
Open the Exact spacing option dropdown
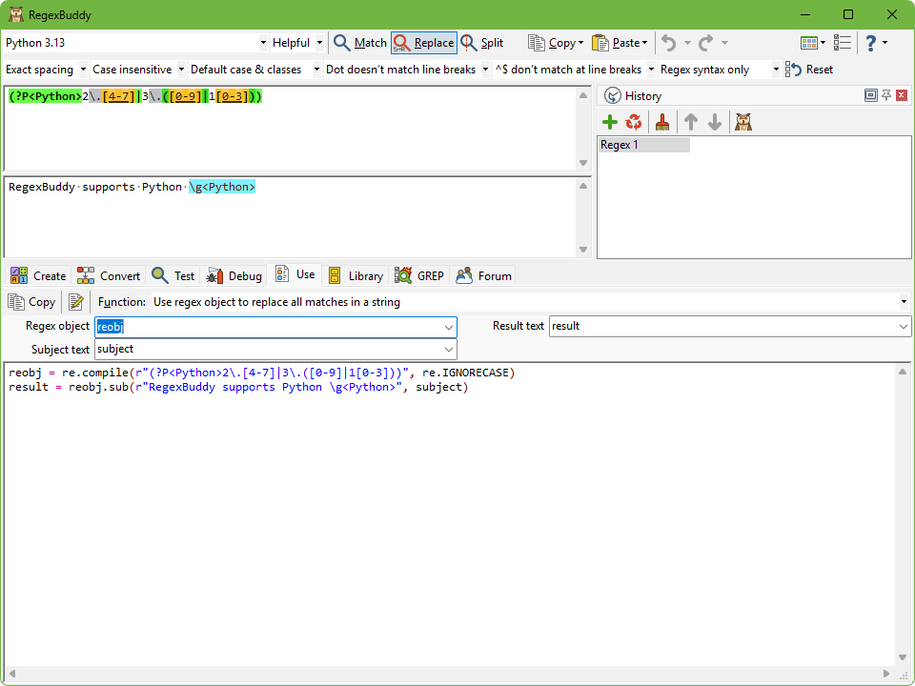click(x=83, y=70)
